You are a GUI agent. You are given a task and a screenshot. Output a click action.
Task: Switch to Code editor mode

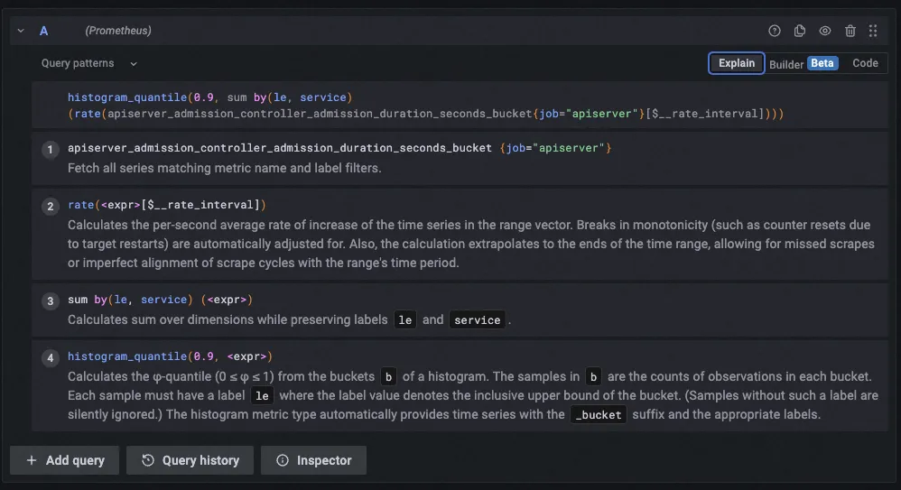tap(865, 63)
